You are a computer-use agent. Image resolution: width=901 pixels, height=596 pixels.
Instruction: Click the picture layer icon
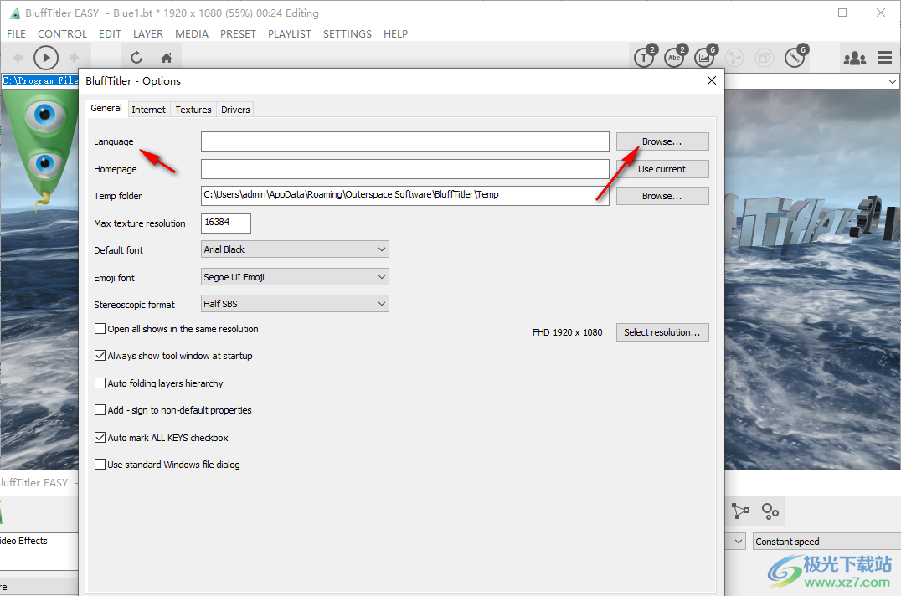(x=704, y=58)
